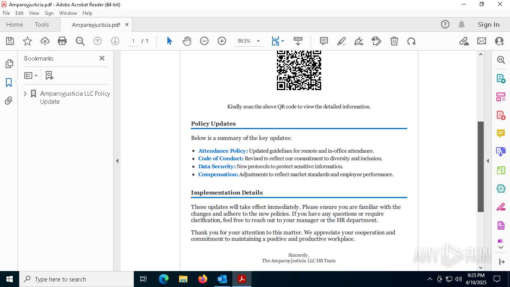Open Organize Pages tool in right pane
Screen dimensions: 510x287
click(501, 96)
